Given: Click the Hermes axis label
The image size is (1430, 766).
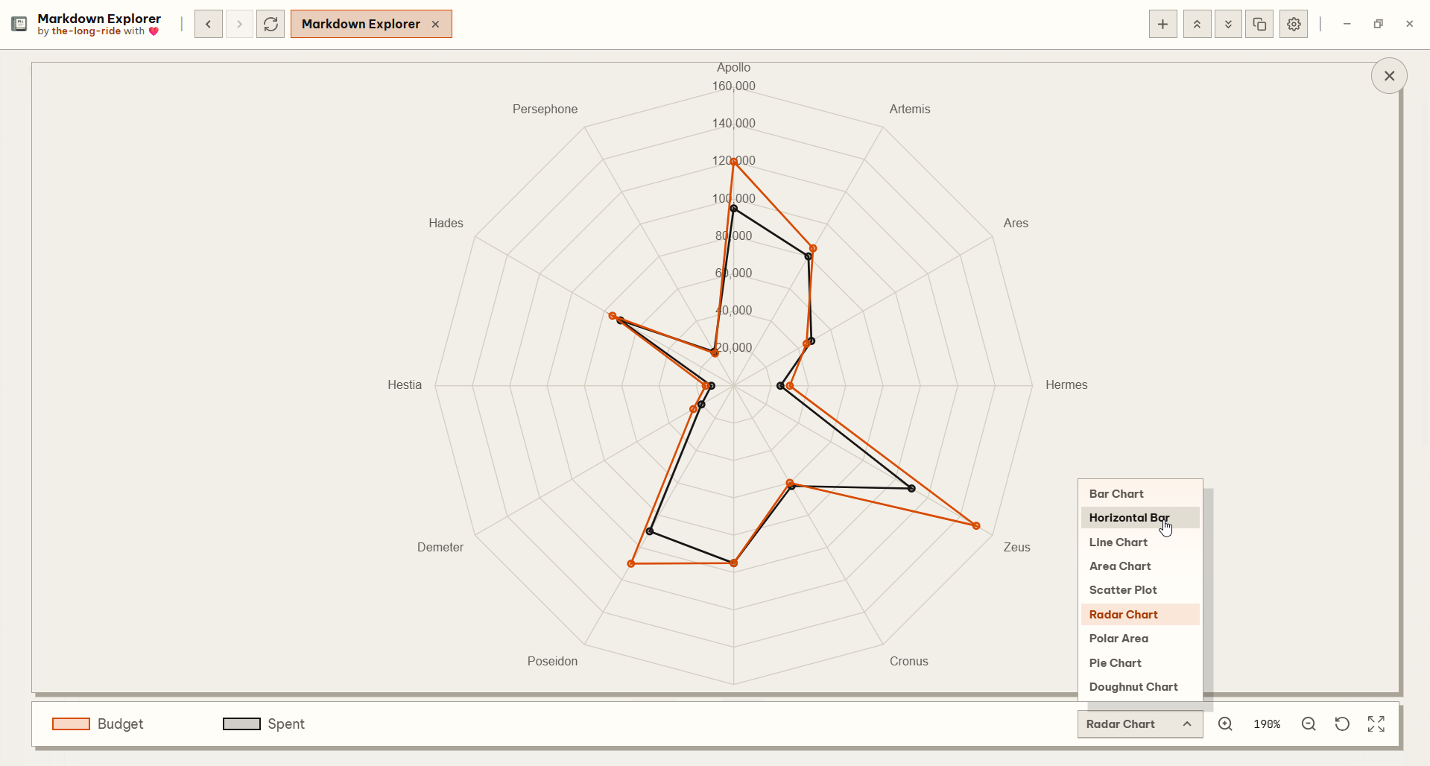Looking at the screenshot, I should 1066,384.
